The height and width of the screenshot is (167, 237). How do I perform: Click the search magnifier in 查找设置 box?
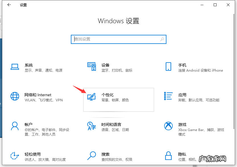162,39
